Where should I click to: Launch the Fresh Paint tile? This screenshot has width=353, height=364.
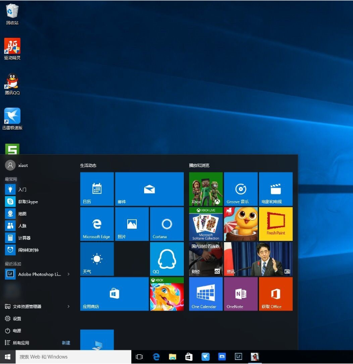[x=275, y=224]
